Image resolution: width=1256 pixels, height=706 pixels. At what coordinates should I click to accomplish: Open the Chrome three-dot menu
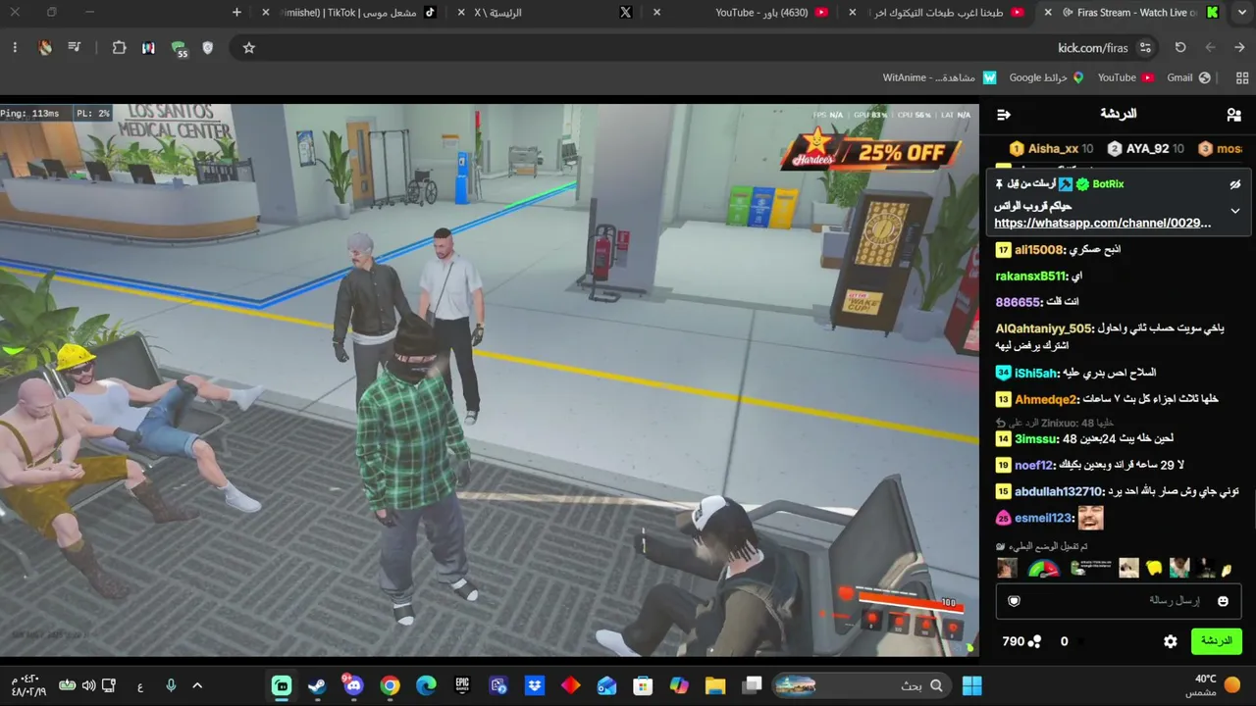pyautogui.click(x=15, y=47)
